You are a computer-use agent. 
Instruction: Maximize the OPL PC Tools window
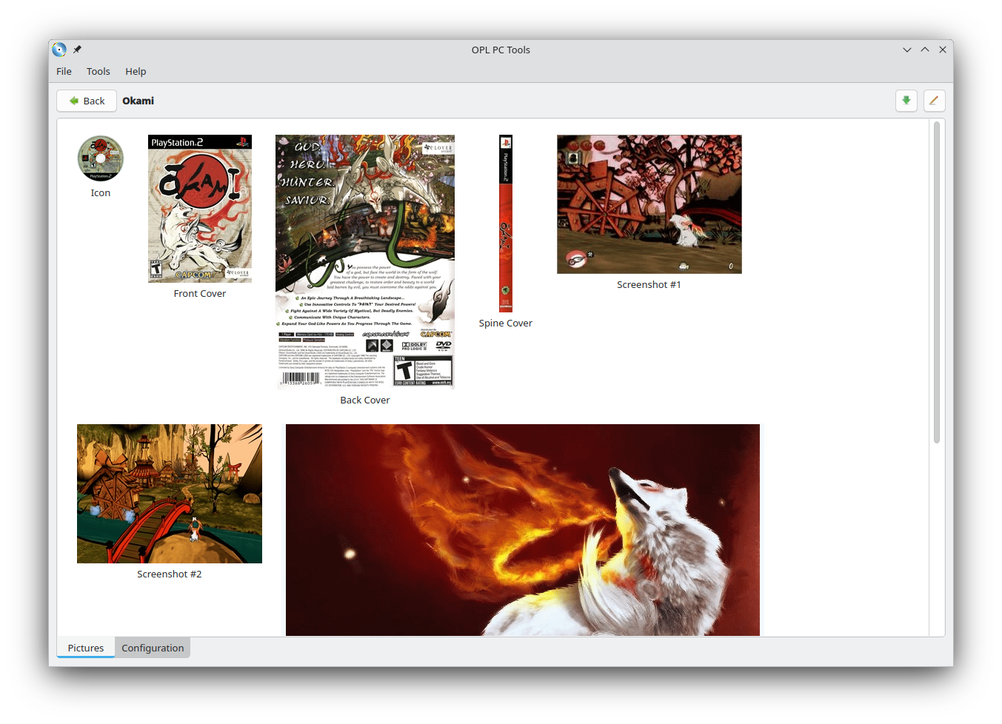[x=925, y=50]
